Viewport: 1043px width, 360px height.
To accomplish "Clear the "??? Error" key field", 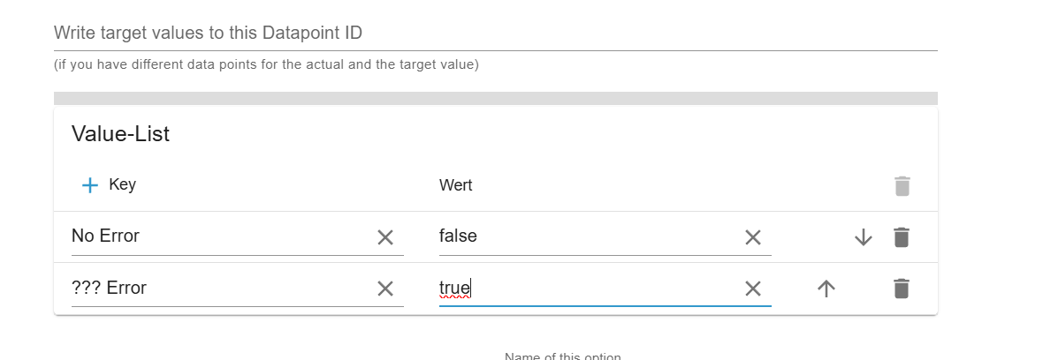I will coord(385,289).
